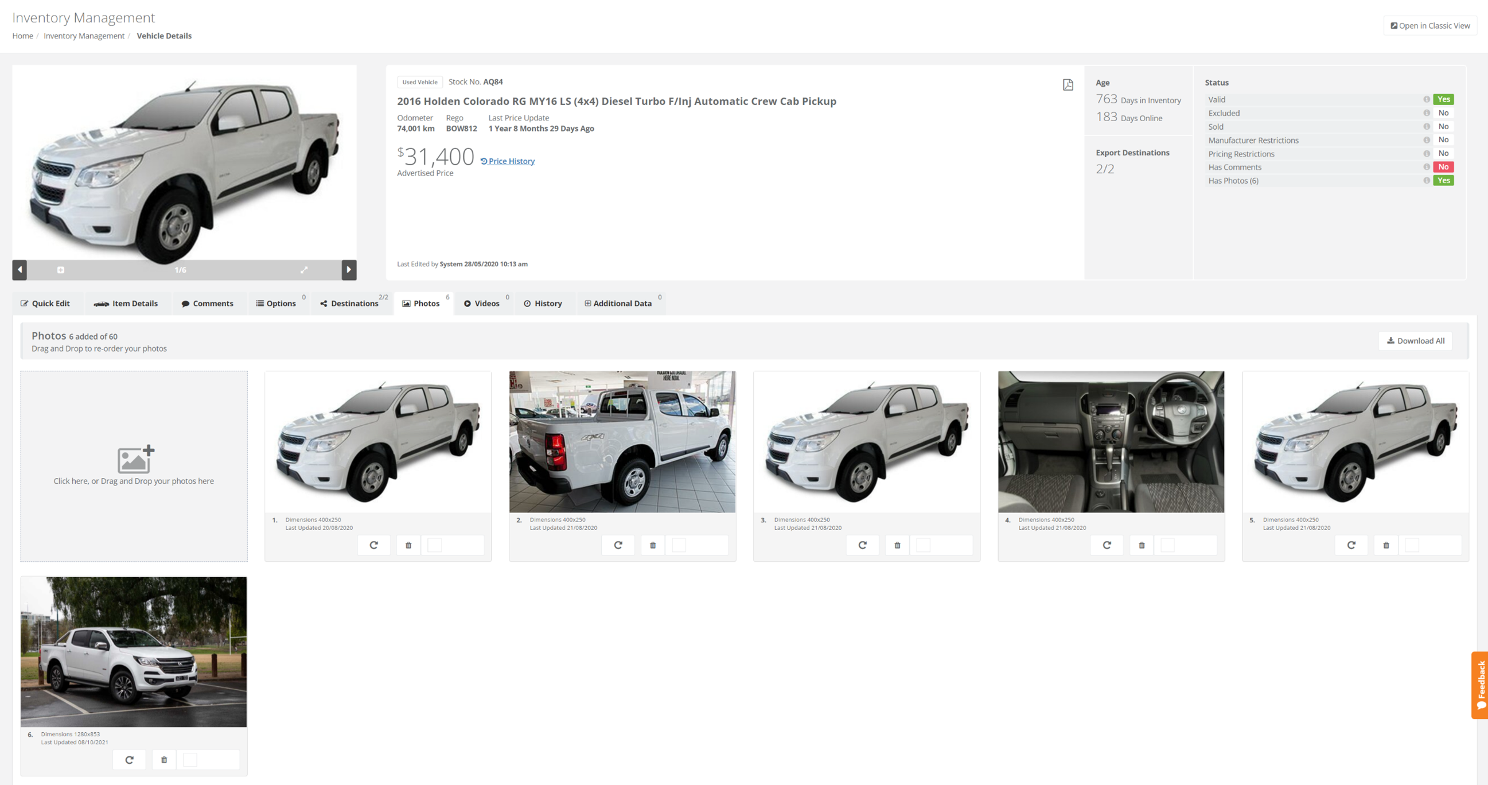Click the Price History link

click(508, 161)
